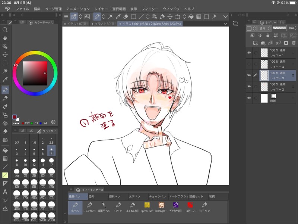Choose brush size 100 preset
The width and height of the screenshot is (298, 224).
pos(43,184)
